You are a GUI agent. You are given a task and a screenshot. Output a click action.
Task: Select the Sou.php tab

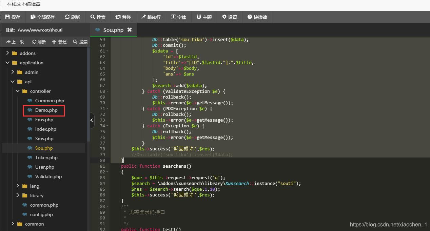[x=113, y=30]
